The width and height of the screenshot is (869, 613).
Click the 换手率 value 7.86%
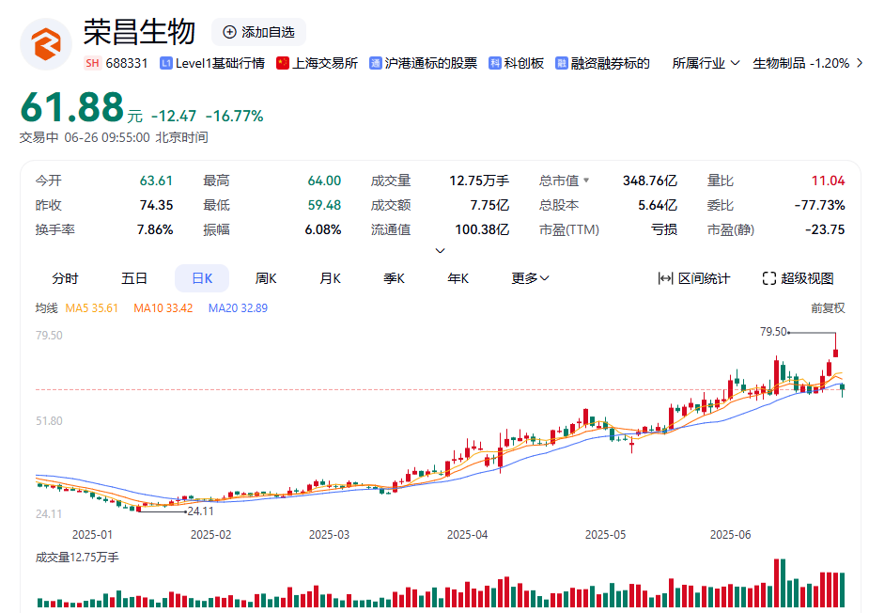155,229
